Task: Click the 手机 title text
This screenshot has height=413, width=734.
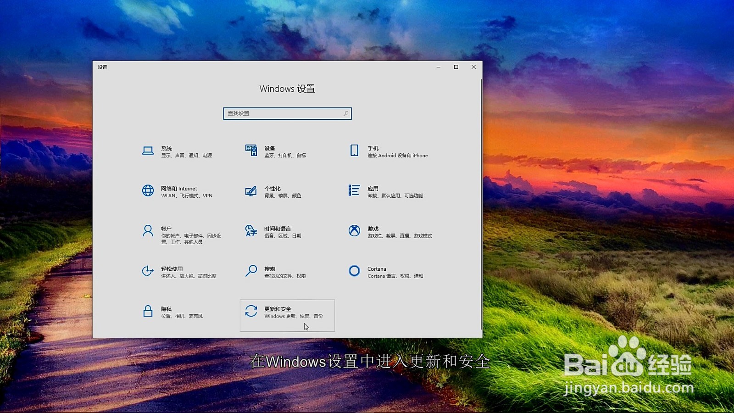Action: point(373,148)
